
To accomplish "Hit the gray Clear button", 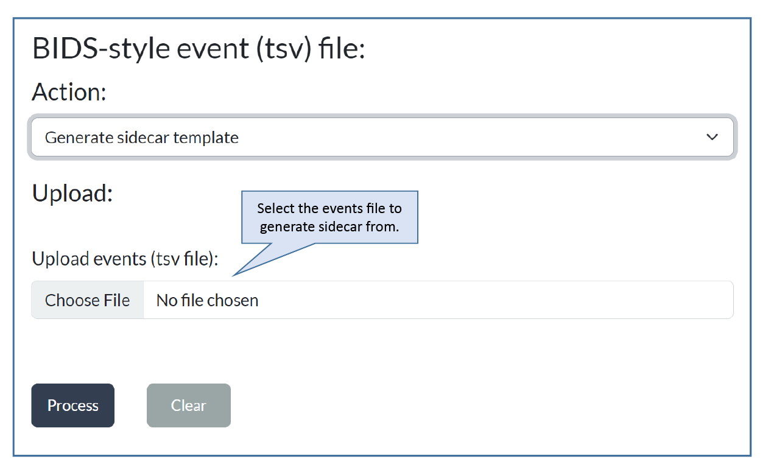I will click(189, 405).
